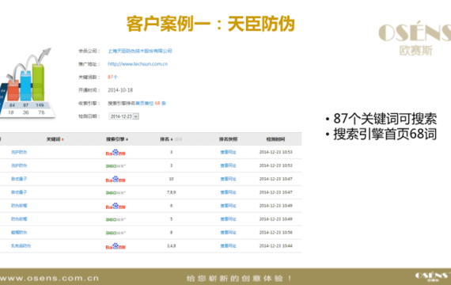The width and height of the screenshot is (451, 285).
Task: Click the rank value 3,4,8
Action: pyautogui.click(x=171, y=246)
